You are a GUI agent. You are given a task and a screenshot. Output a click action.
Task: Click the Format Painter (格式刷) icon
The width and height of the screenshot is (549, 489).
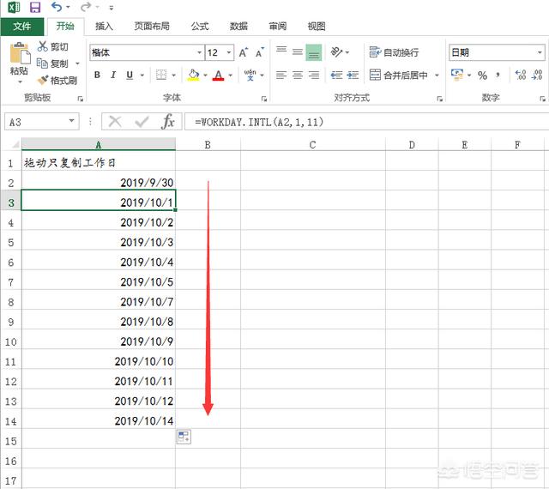coord(44,81)
